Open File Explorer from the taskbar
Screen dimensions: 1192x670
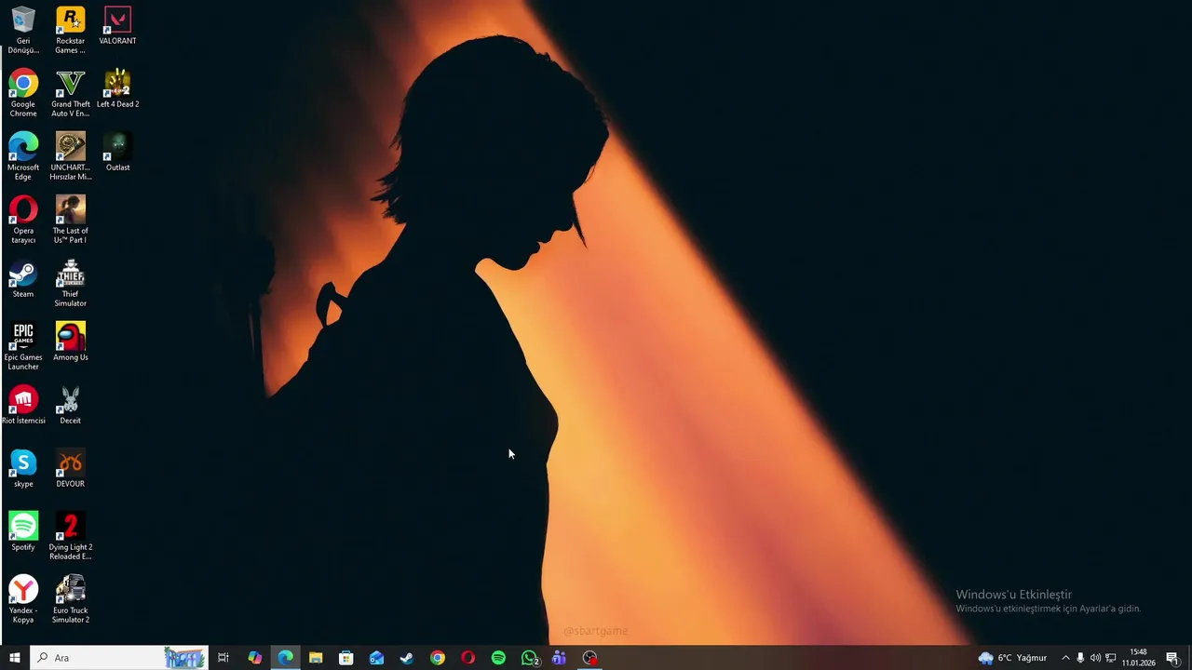click(x=316, y=658)
